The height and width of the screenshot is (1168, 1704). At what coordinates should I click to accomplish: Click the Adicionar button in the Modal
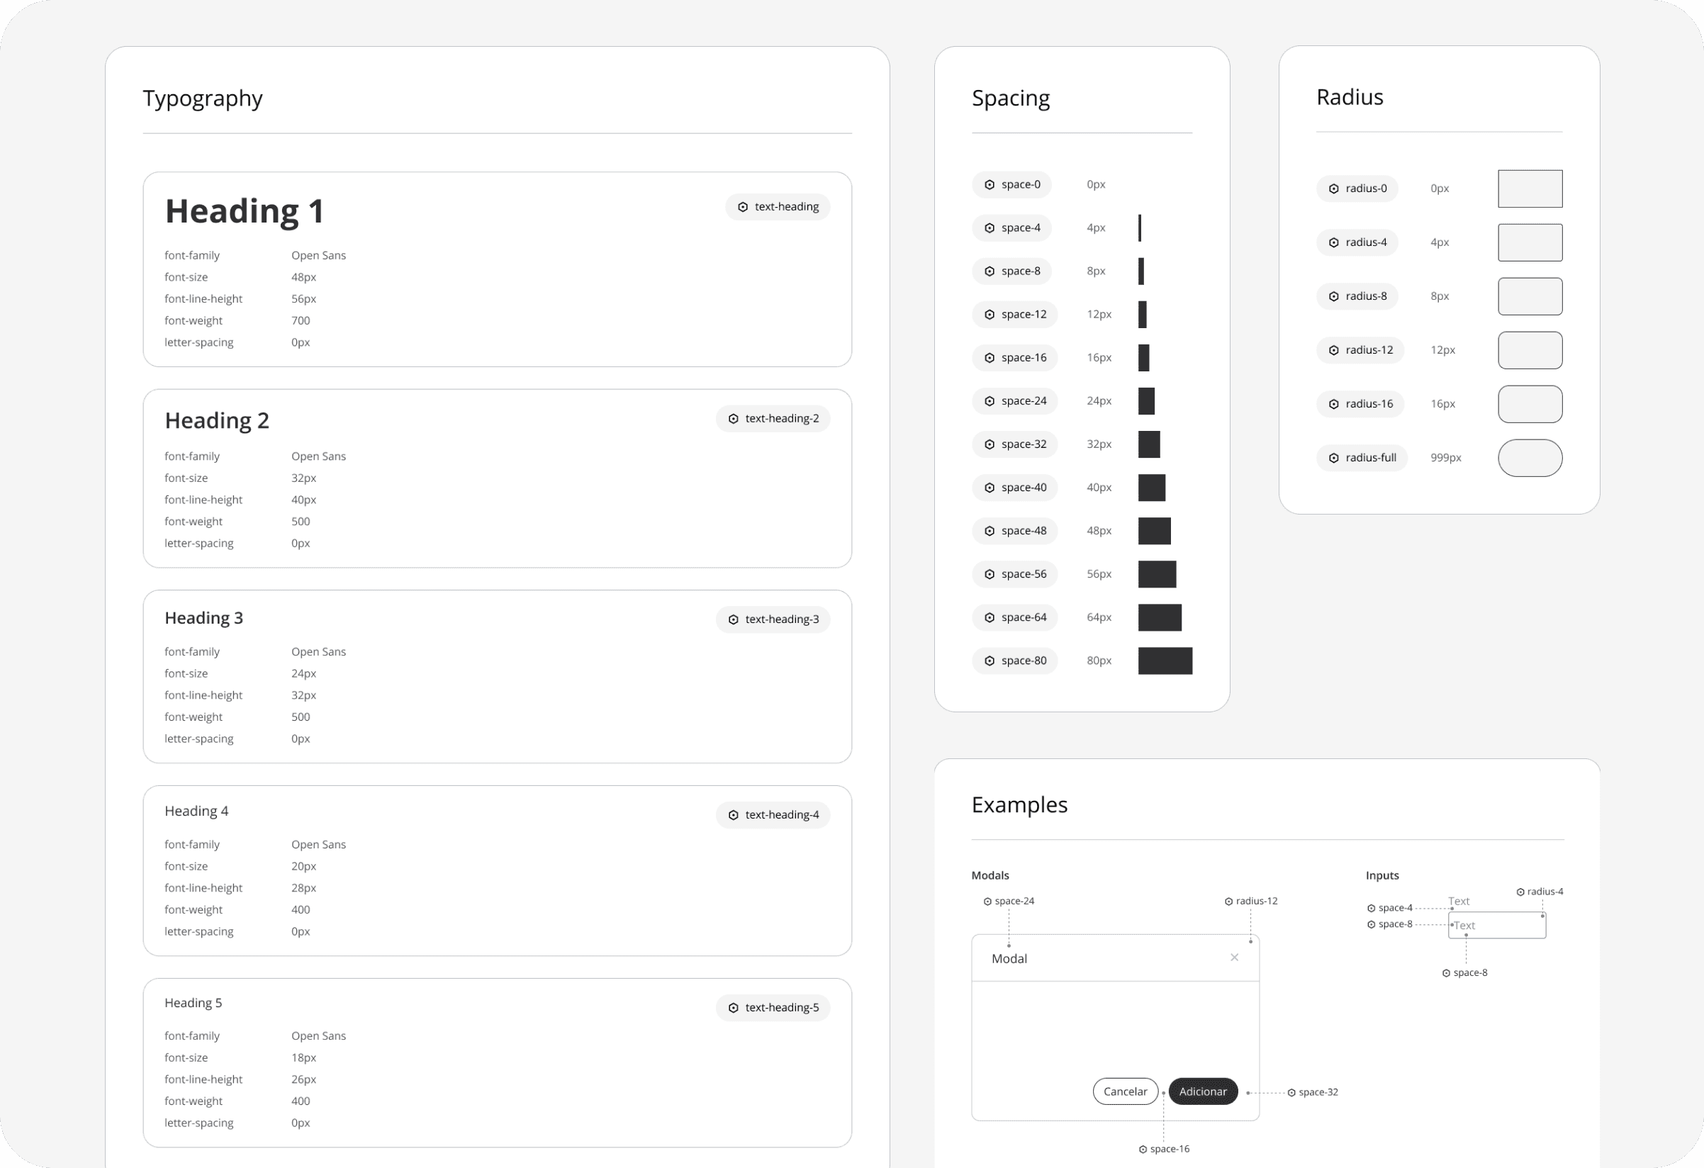[1202, 1091]
